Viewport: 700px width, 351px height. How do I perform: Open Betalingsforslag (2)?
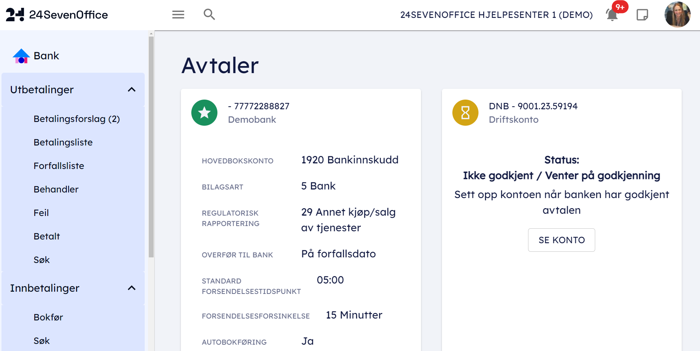[76, 119]
